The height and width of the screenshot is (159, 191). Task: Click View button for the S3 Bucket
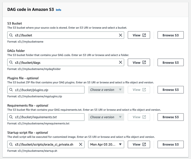pyautogui.click(x=139, y=35)
